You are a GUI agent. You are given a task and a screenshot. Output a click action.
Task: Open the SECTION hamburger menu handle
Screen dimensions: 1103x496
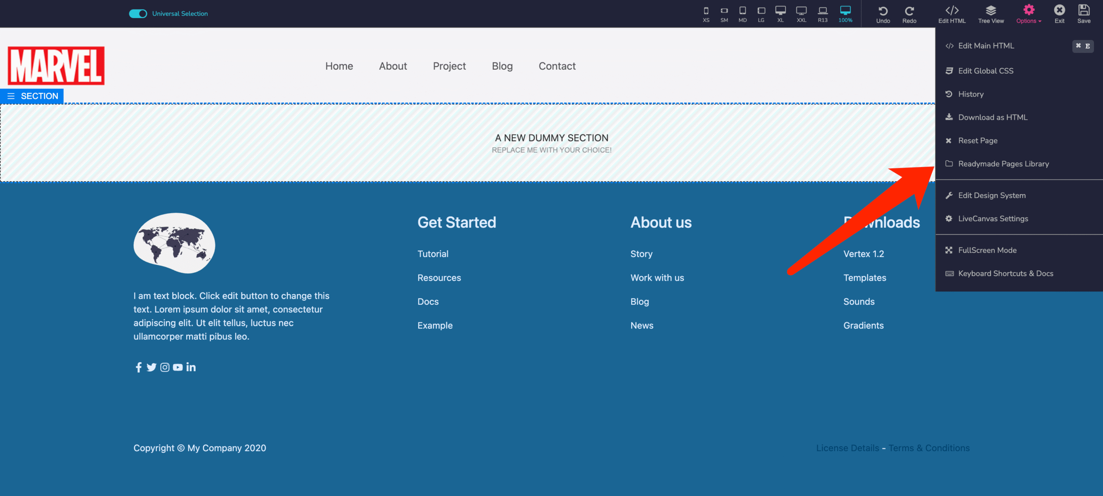point(11,96)
